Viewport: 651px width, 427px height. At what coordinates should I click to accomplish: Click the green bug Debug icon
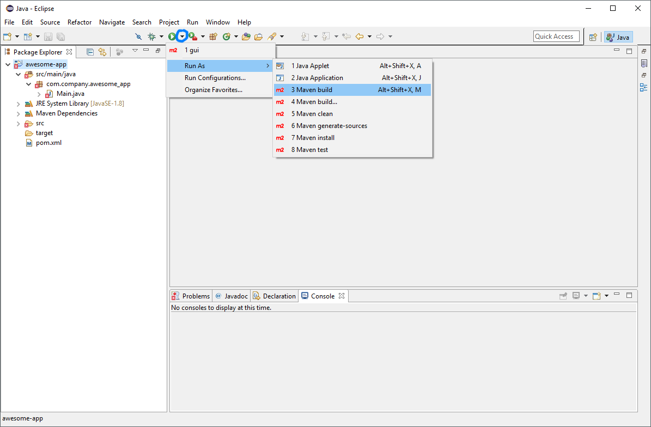click(151, 36)
